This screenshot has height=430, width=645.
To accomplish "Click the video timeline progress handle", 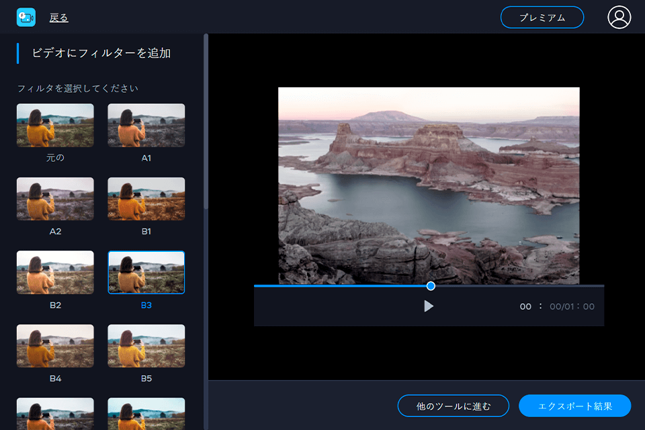I will tap(431, 286).
